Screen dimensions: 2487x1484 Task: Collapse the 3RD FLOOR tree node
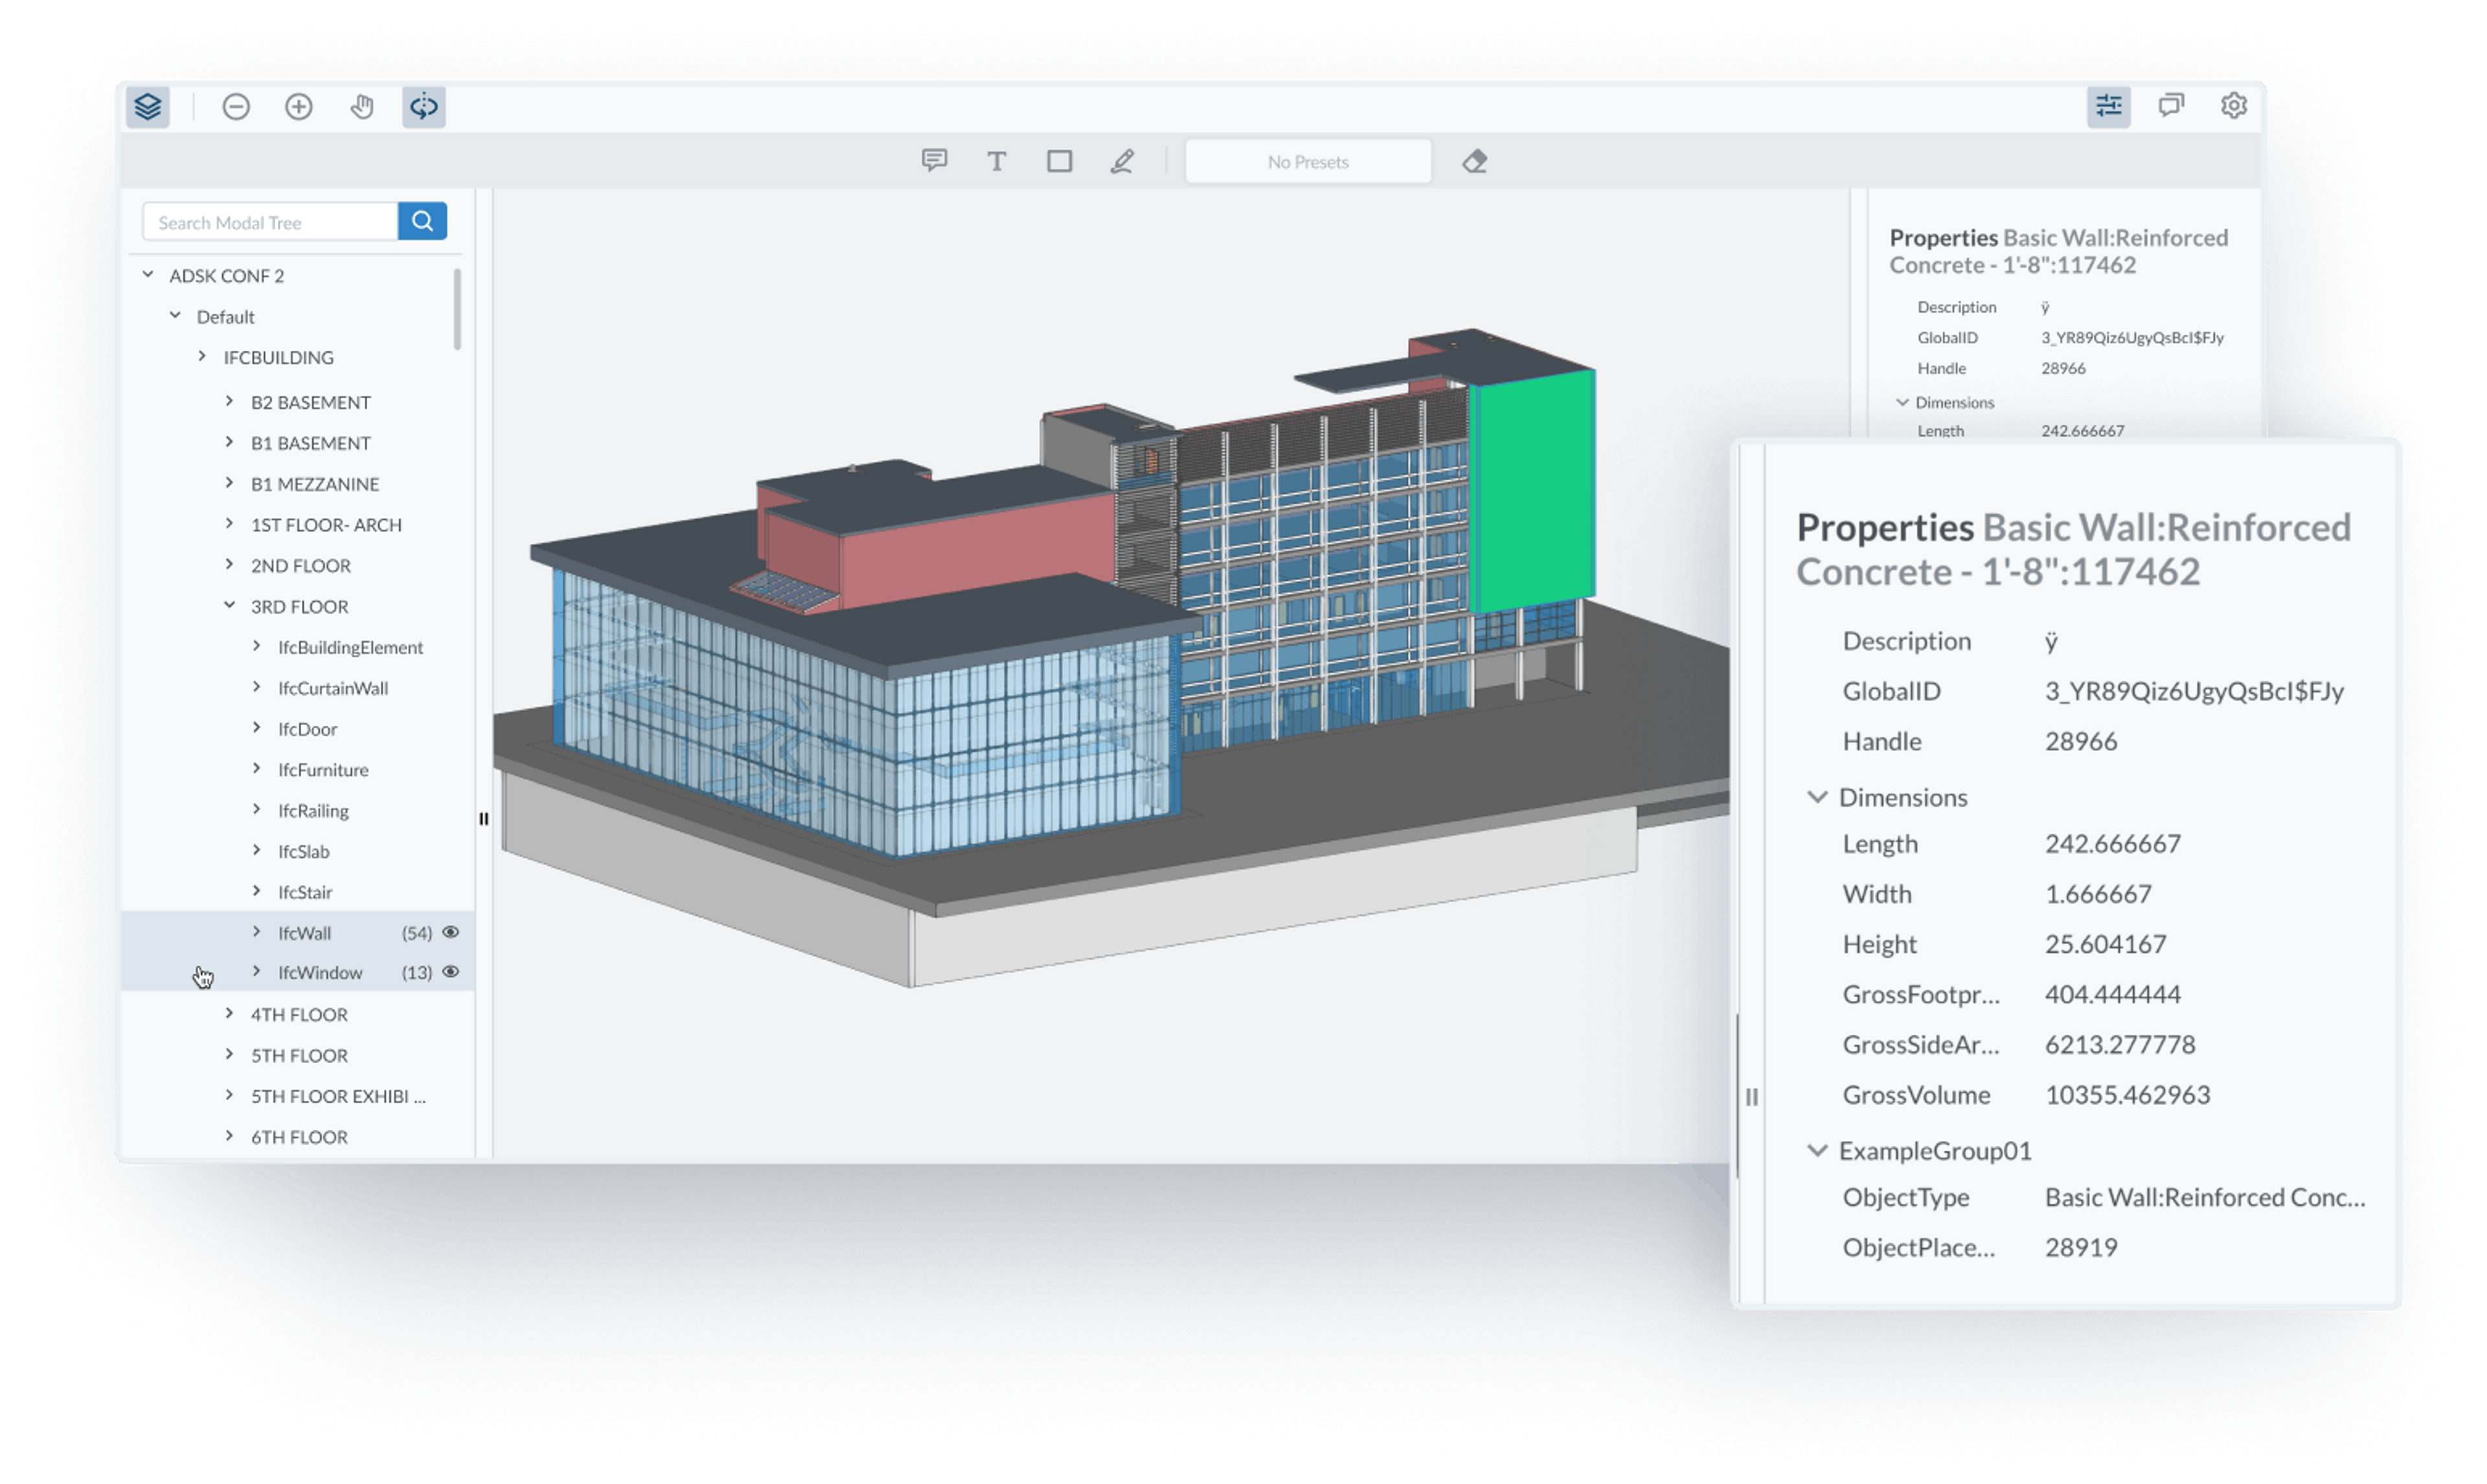[x=230, y=605]
